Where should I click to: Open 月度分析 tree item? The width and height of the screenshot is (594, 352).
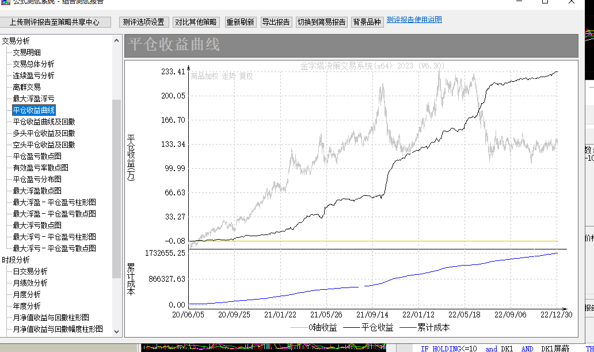coord(27,295)
